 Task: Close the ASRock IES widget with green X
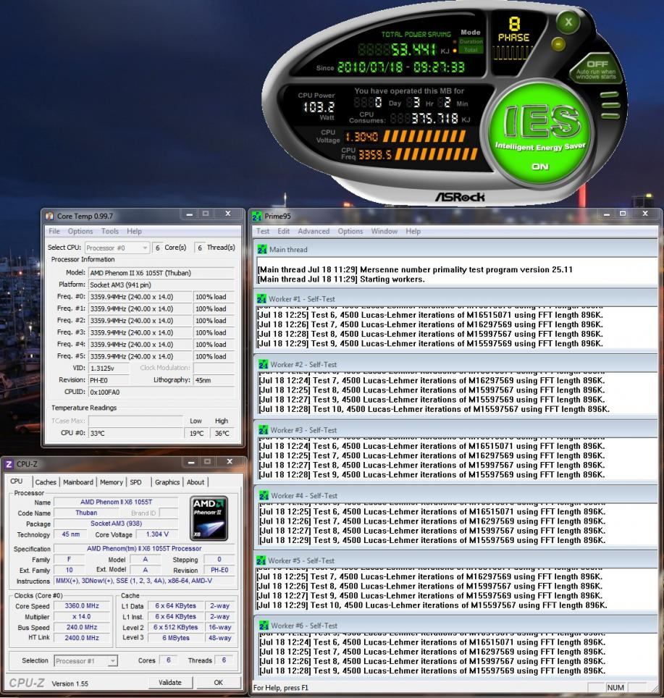pyautogui.click(x=568, y=22)
